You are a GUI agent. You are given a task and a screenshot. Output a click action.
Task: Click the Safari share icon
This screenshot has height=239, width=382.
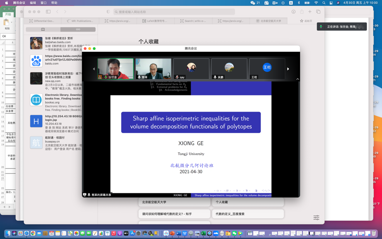(x=302, y=12)
